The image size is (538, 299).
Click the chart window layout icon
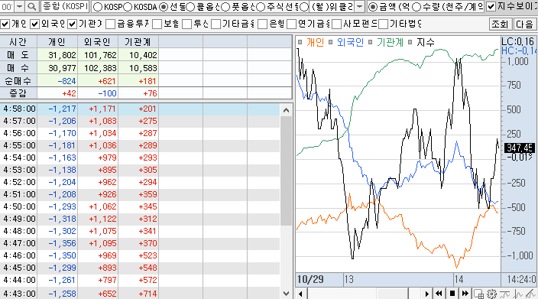pos(478,294)
